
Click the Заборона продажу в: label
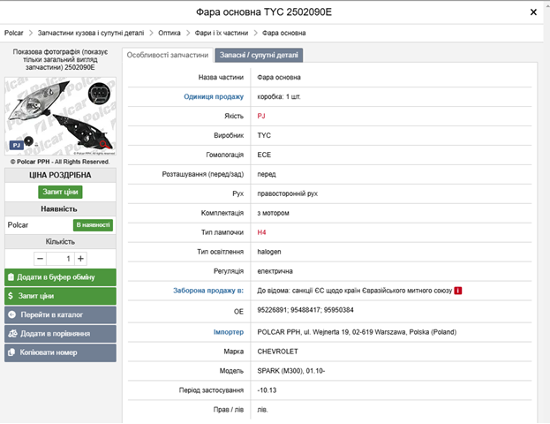click(x=208, y=291)
